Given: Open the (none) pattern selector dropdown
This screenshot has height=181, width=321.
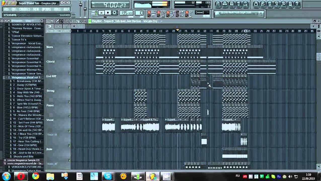Looking at the screenshot, I should 202,12.
